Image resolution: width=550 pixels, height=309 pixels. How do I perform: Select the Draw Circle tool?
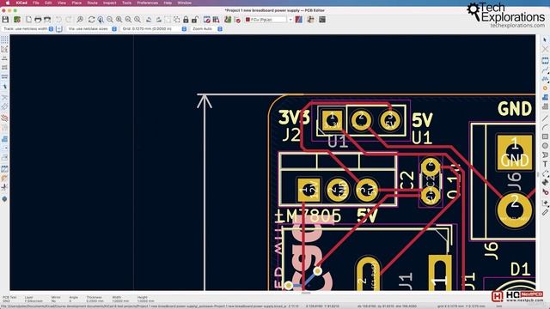click(545, 145)
